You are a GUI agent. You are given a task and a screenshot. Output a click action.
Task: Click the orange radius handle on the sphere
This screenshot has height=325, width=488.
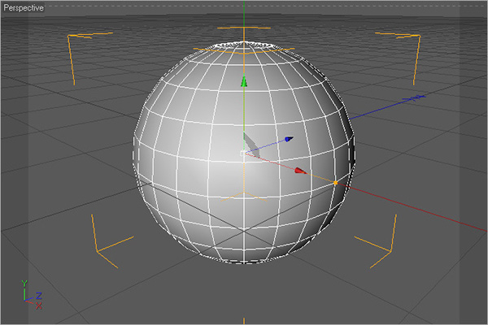(335, 183)
